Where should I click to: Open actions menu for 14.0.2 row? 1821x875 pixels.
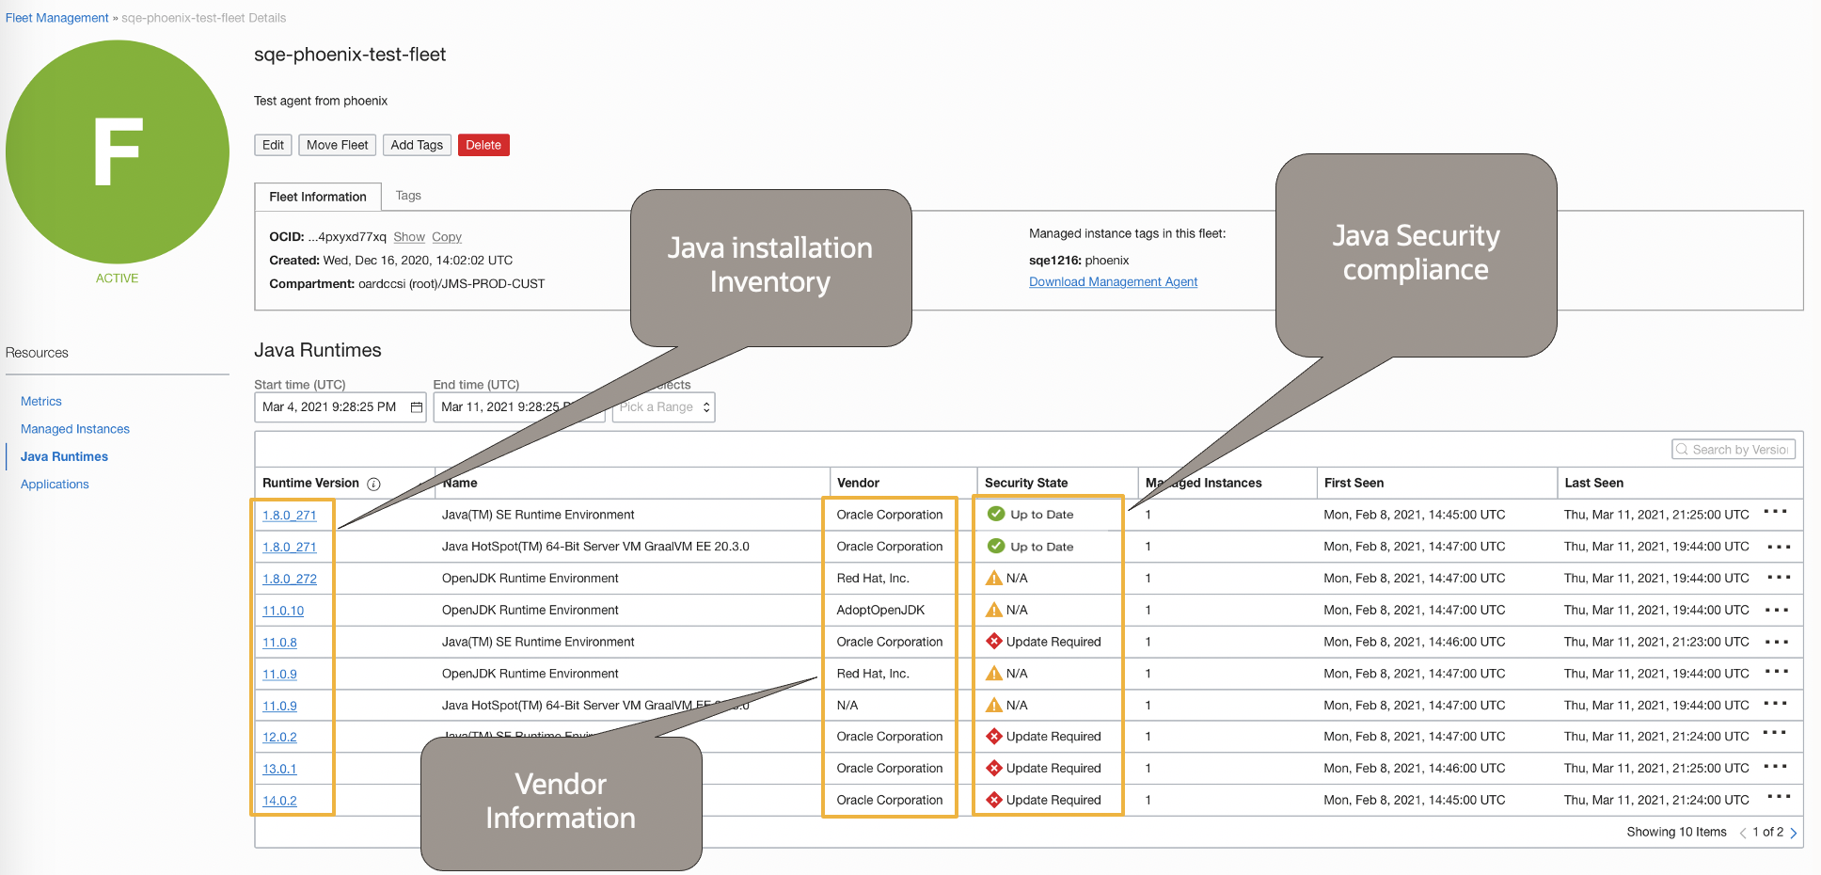point(1777,797)
